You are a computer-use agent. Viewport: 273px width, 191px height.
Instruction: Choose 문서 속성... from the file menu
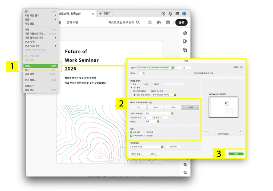(x=40, y=80)
